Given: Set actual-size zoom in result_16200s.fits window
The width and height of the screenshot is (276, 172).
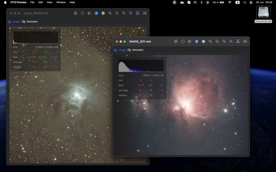Looking at the screenshot, I should click(124, 13).
